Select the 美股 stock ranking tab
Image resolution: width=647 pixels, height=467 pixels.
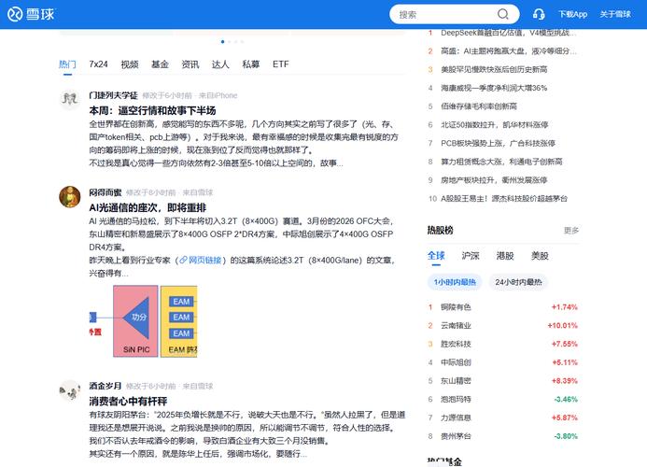click(540, 256)
